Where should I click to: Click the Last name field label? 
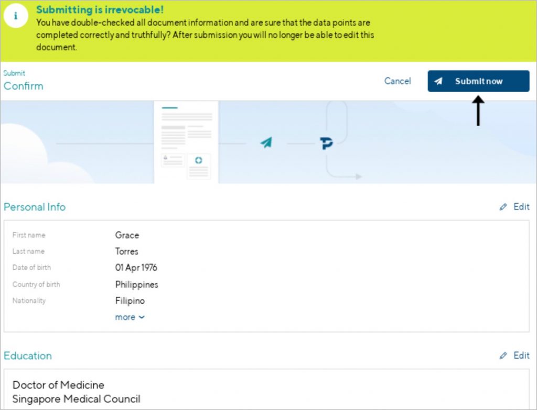pyautogui.click(x=28, y=251)
